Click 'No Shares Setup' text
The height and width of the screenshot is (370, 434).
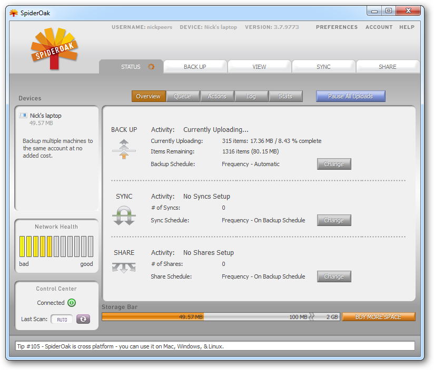[209, 253]
